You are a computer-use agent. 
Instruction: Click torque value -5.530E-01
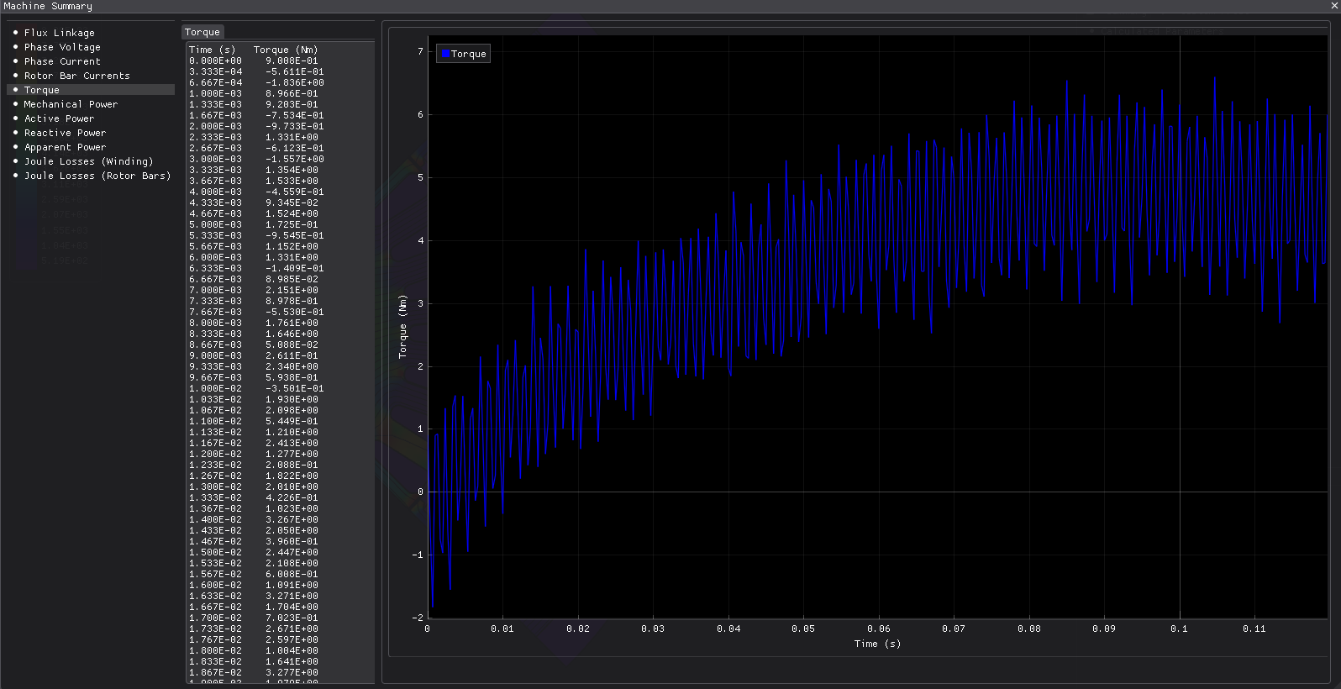click(x=294, y=312)
